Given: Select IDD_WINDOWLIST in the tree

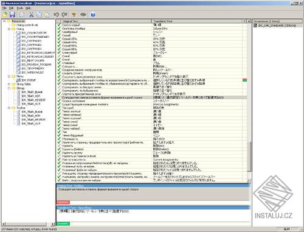Looking at the screenshot, I should (x=32, y=72).
